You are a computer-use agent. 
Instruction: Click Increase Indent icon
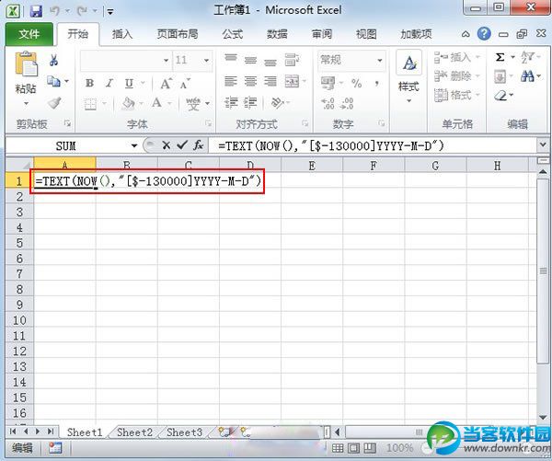click(x=250, y=103)
